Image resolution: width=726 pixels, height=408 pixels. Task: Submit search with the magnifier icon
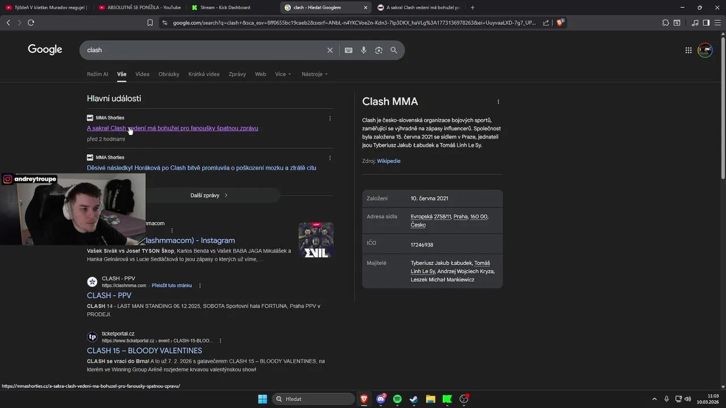[x=394, y=50]
